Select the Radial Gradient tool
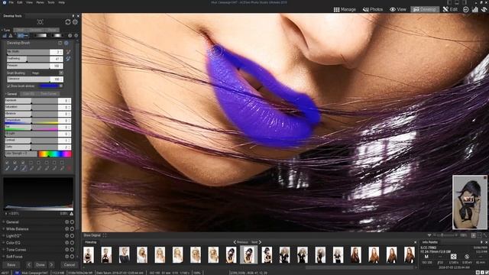 click(57, 36)
